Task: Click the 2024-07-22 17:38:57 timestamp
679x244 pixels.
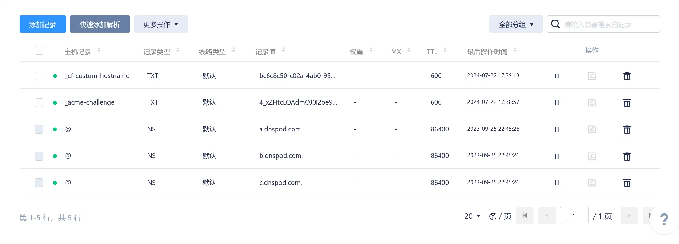Action: (x=493, y=102)
